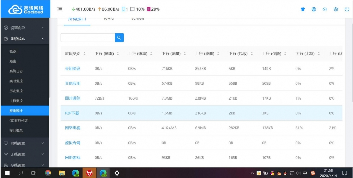
Task: Click the shirt theme icon
Action: (303, 9)
